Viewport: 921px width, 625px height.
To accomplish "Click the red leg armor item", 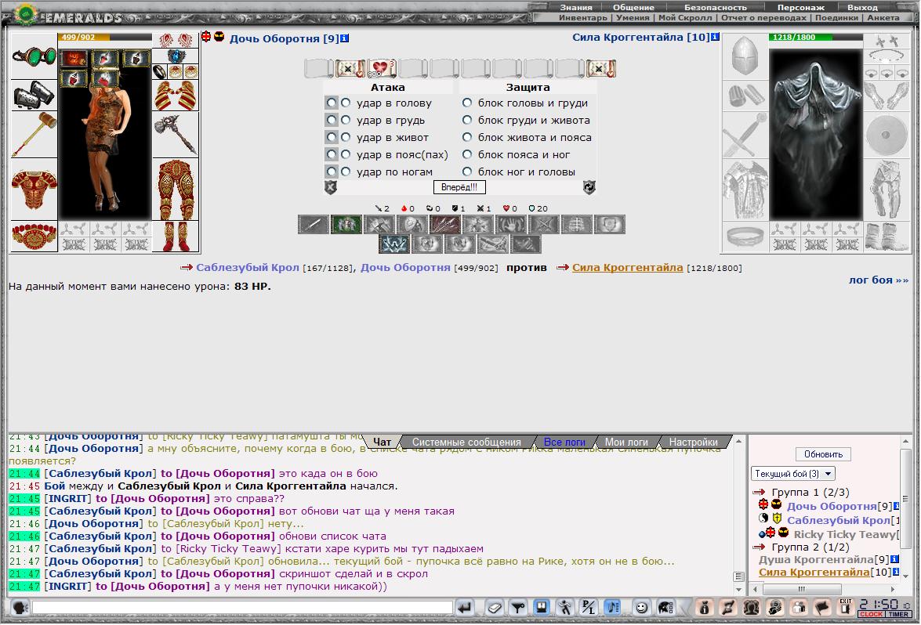I will click(x=176, y=189).
